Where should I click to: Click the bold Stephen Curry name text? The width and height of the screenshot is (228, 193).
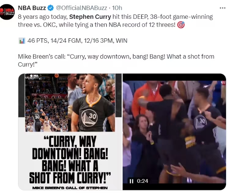tap(90, 17)
